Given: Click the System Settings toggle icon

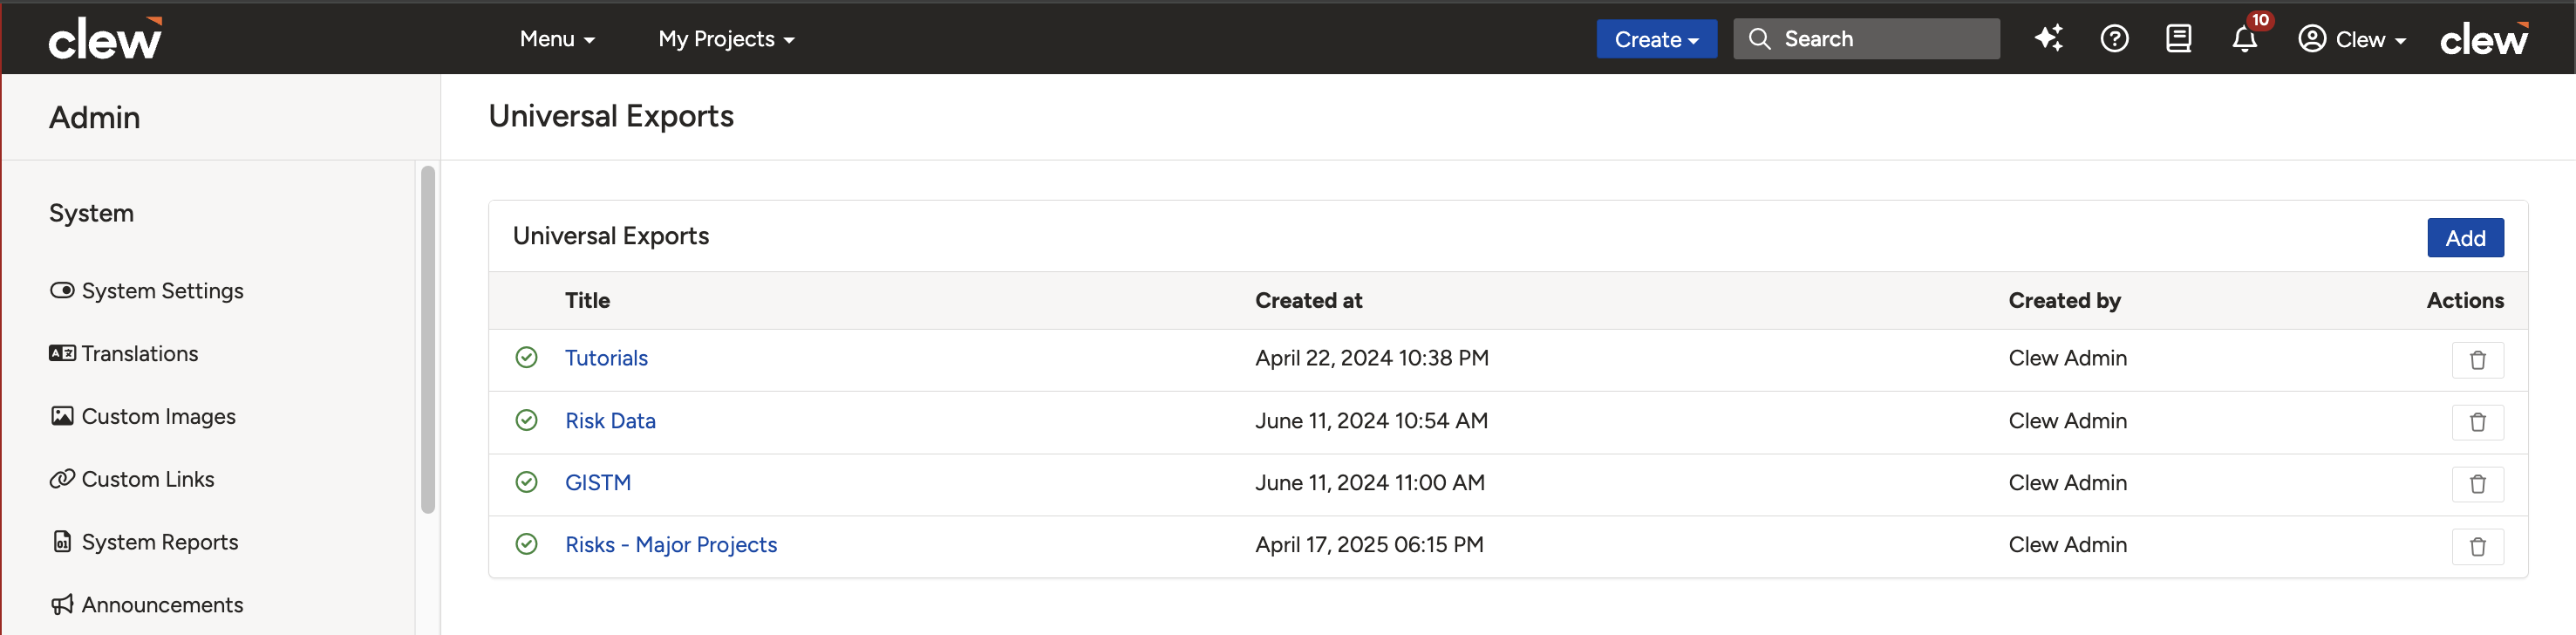Looking at the screenshot, I should (x=62, y=290).
